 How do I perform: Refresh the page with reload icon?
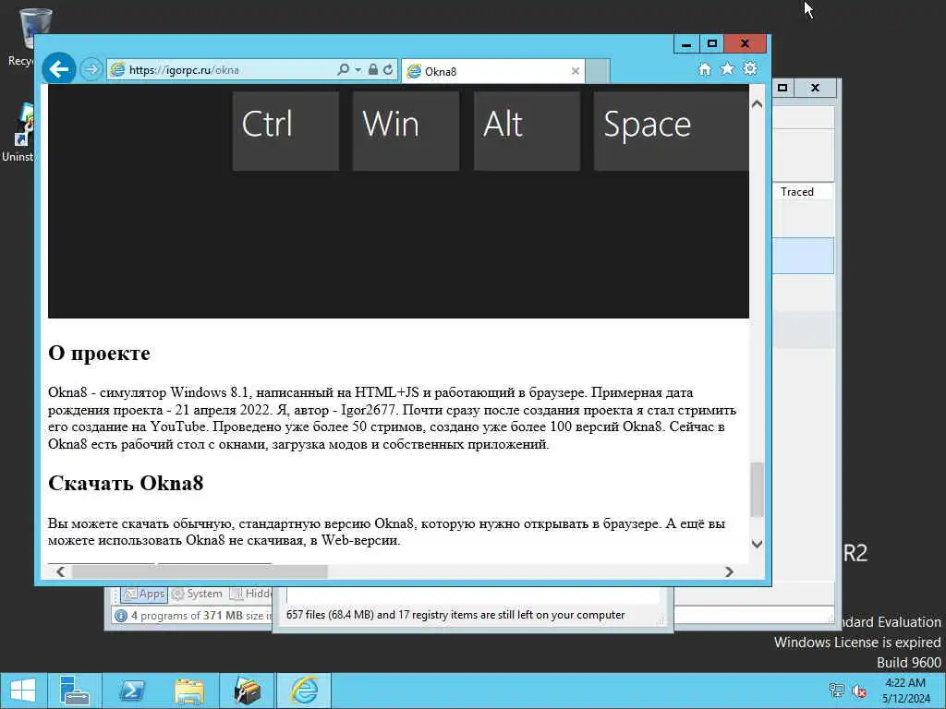point(388,69)
